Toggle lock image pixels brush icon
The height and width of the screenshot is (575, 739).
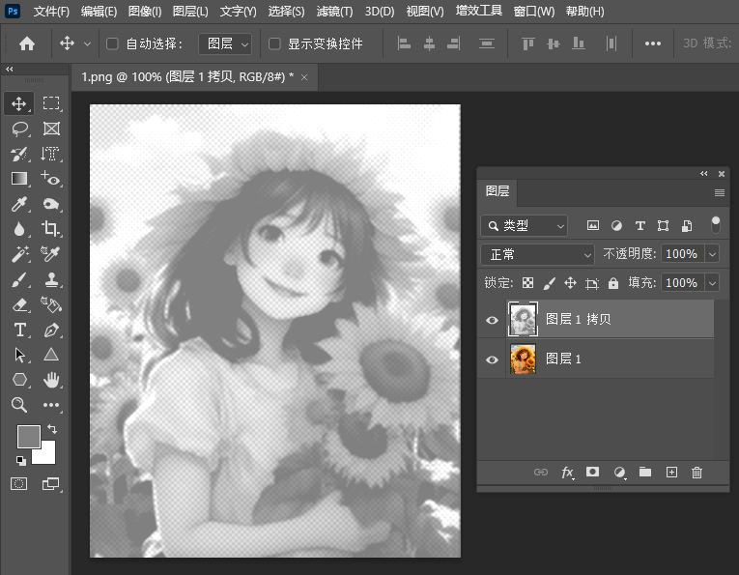tap(549, 283)
